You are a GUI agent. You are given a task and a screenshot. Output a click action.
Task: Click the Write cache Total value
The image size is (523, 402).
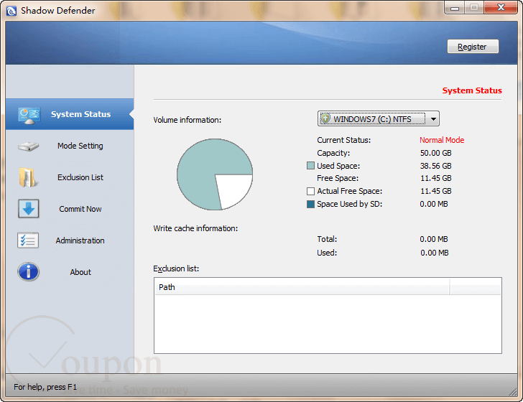click(x=434, y=239)
